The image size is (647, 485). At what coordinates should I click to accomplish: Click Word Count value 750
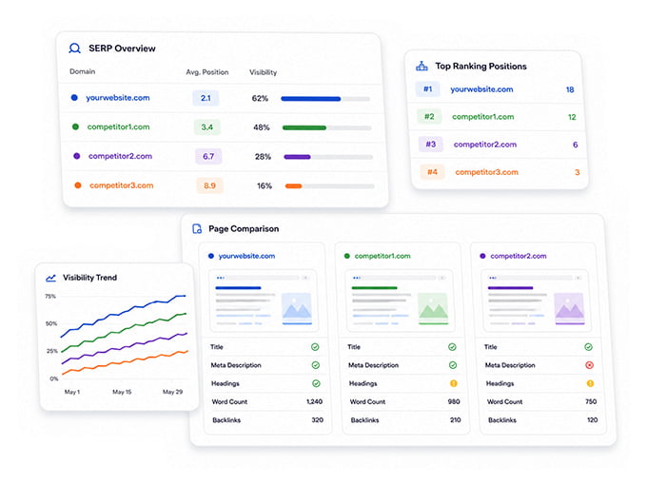tap(591, 401)
